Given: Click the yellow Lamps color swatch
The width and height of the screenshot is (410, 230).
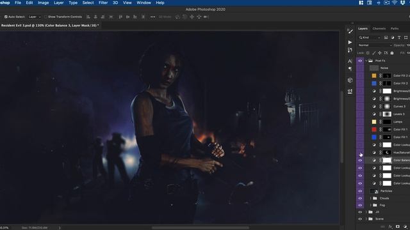Looking at the screenshot, I should [x=374, y=122].
